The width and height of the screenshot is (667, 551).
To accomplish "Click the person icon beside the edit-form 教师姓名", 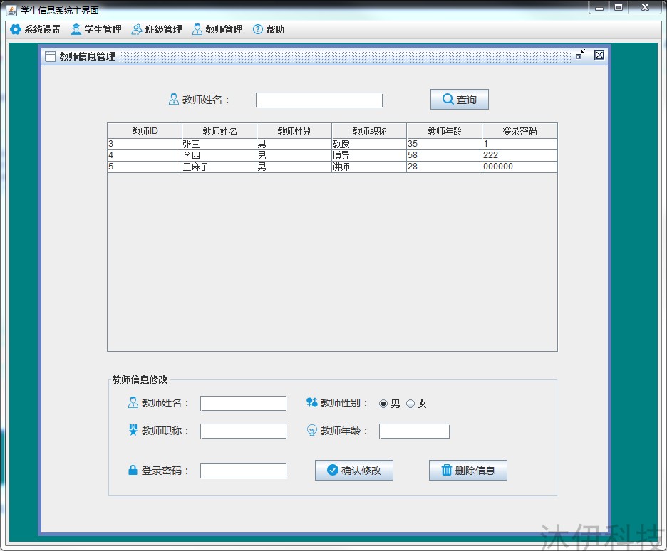I will tap(133, 403).
